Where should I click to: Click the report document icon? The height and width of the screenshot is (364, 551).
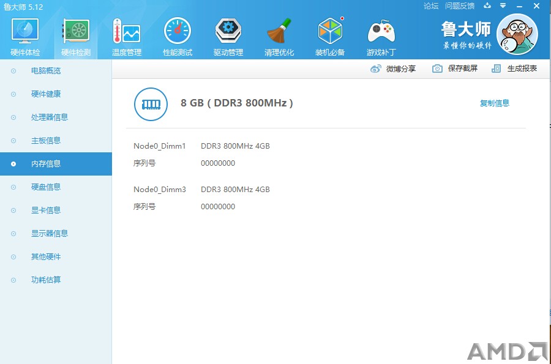tap(496, 69)
